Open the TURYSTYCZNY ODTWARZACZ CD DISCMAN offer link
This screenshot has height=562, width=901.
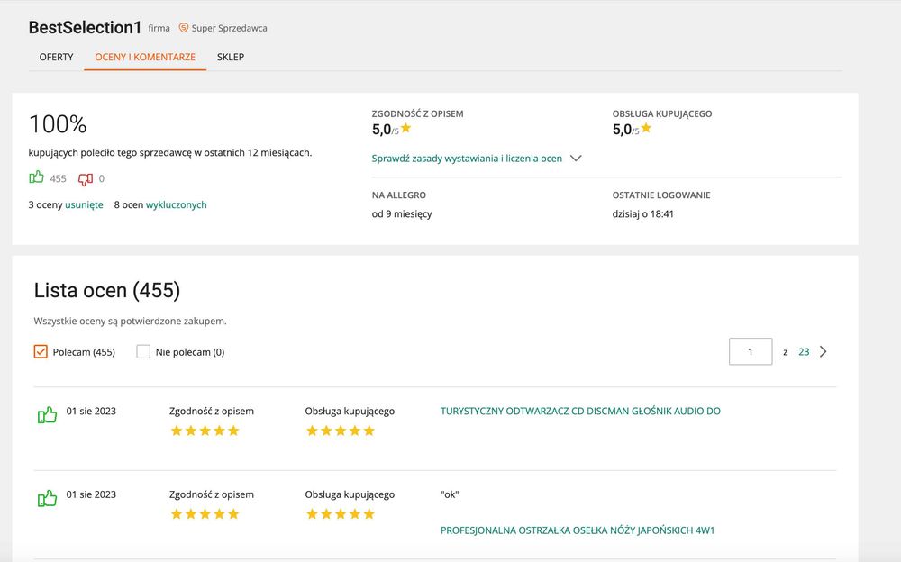point(580,411)
